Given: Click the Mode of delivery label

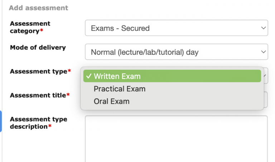Looking at the screenshot, I should [x=38, y=47].
